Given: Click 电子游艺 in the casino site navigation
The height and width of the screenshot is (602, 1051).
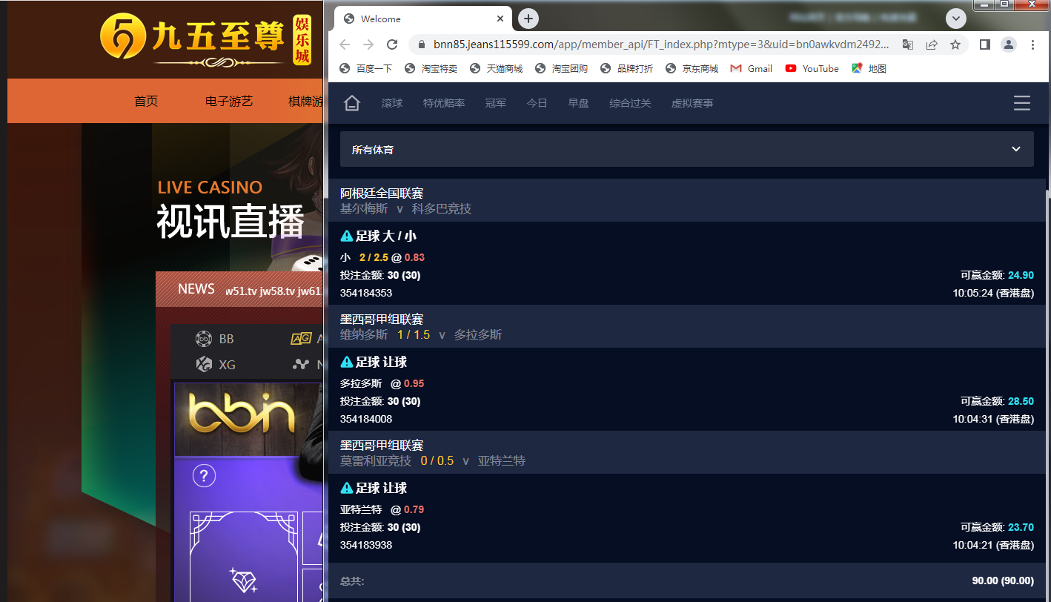Looking at the screenshot, I should pyautogui.click(x=229, y=102).
